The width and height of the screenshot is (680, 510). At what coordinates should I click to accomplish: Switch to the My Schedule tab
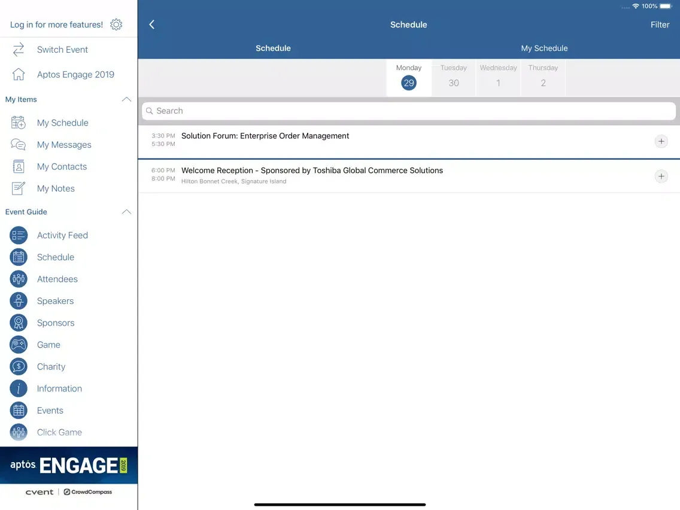click(x=544, y=48)
